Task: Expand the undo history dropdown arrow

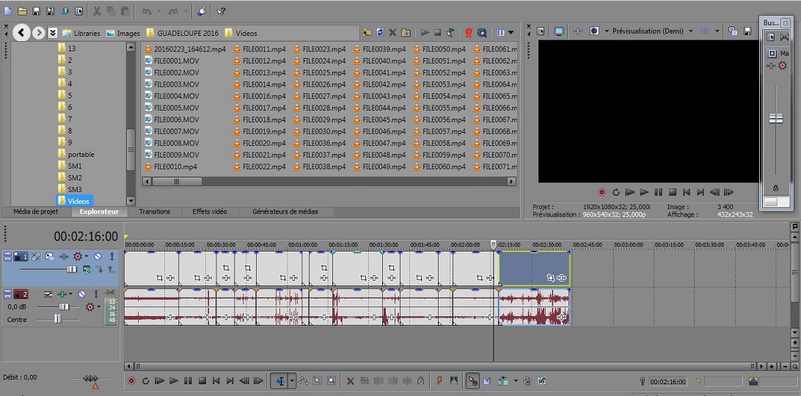Action: pos(158,11)
